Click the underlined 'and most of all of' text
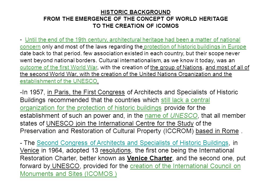This screenshot has width=259, height=194. coord(227,67)
